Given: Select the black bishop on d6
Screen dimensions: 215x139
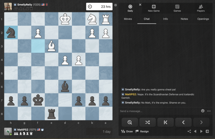Looking at the screenshot, I should pos(65,87).
